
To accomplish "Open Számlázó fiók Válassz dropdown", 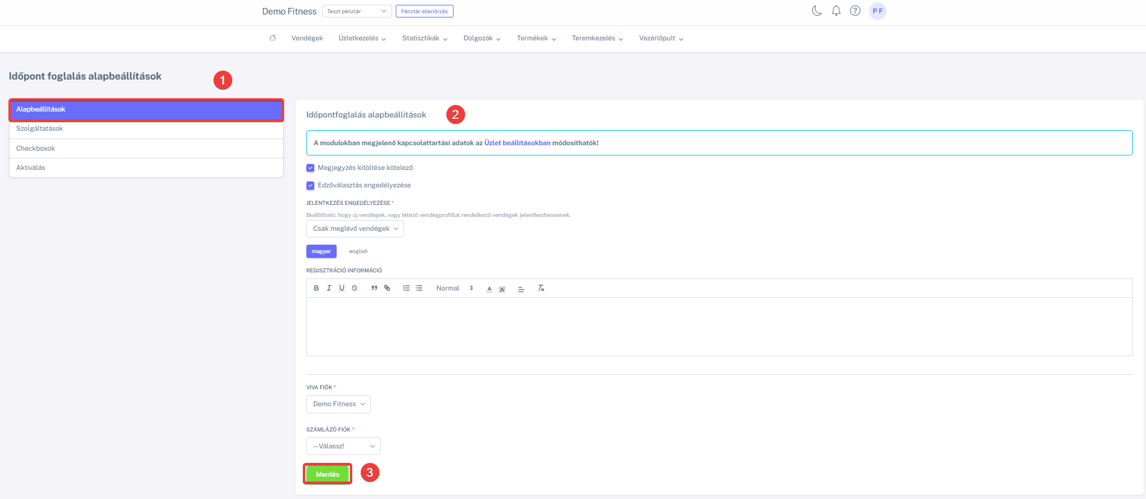I will coord(343,446).
